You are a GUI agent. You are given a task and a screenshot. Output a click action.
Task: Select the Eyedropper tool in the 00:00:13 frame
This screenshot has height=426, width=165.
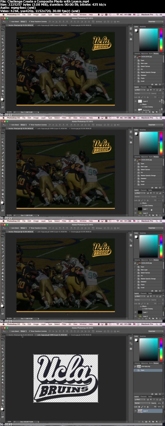(x=3, y=46)
